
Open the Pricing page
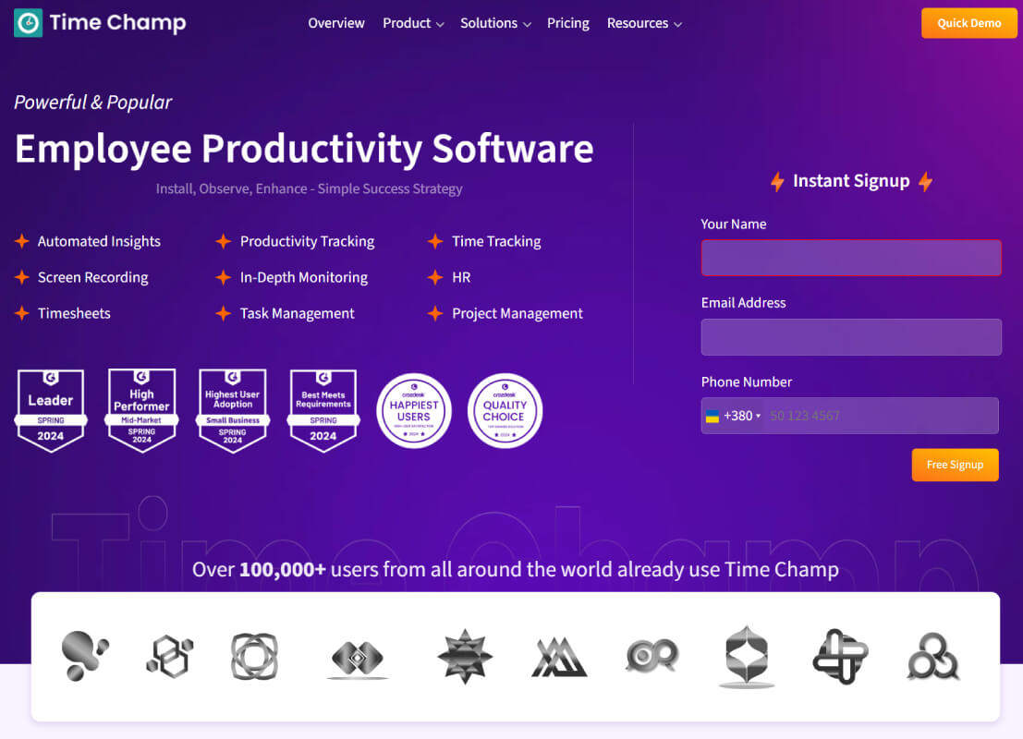tap(567, 23)
